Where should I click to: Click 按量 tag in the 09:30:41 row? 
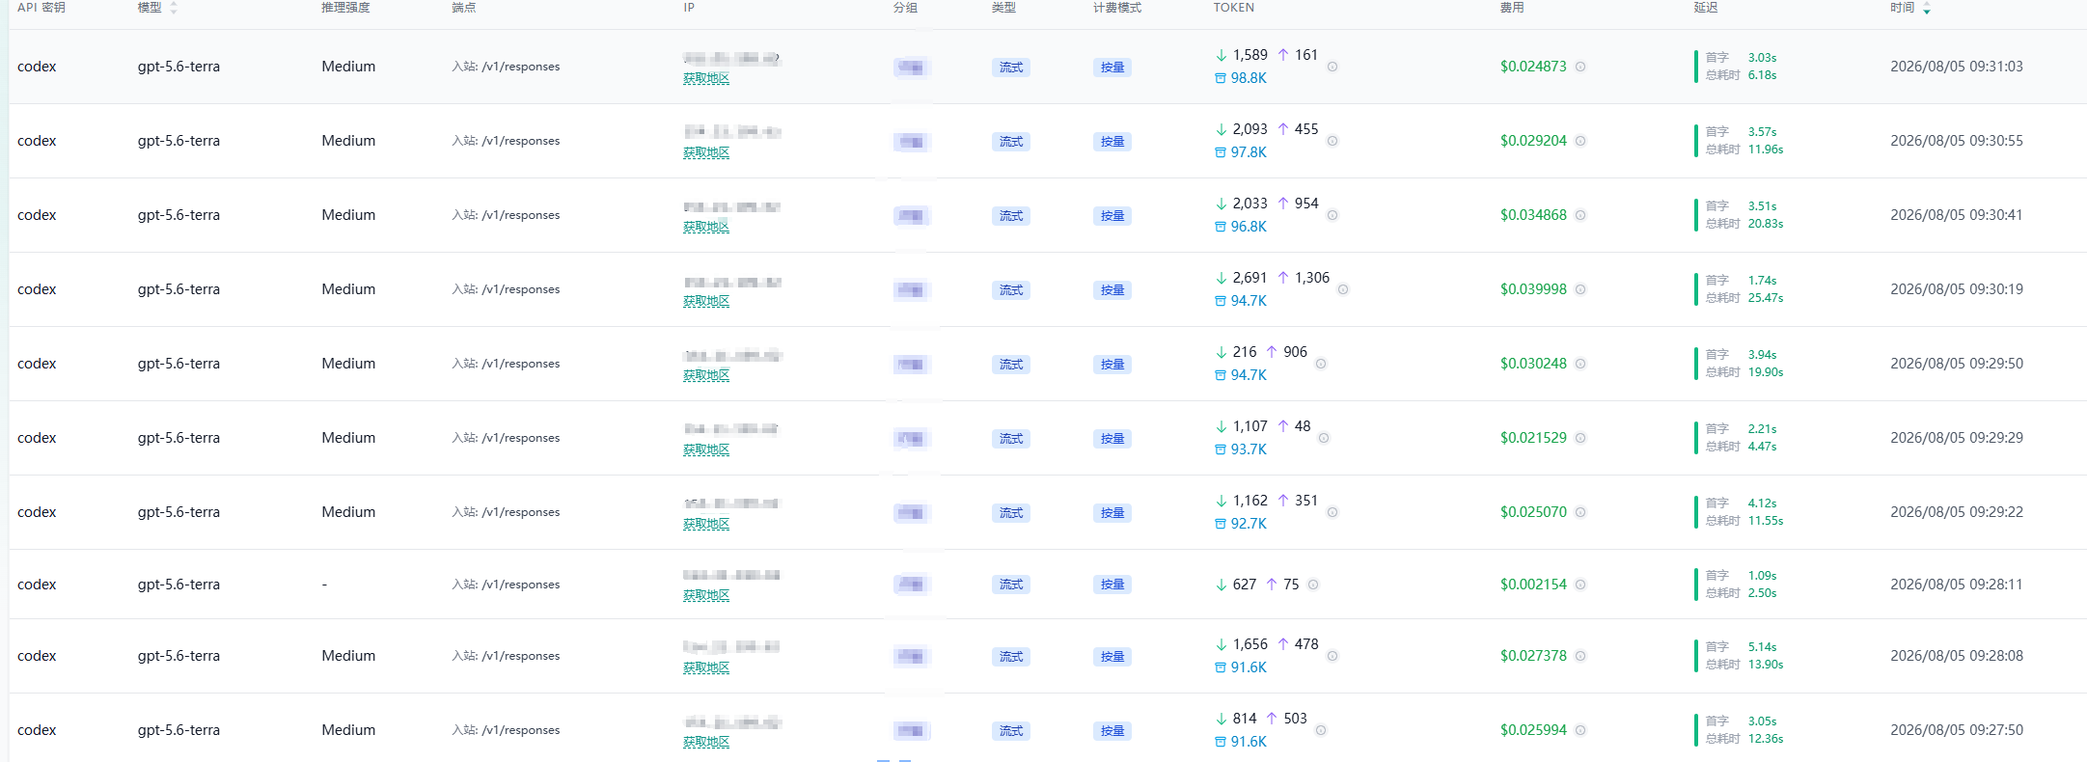1112,216
